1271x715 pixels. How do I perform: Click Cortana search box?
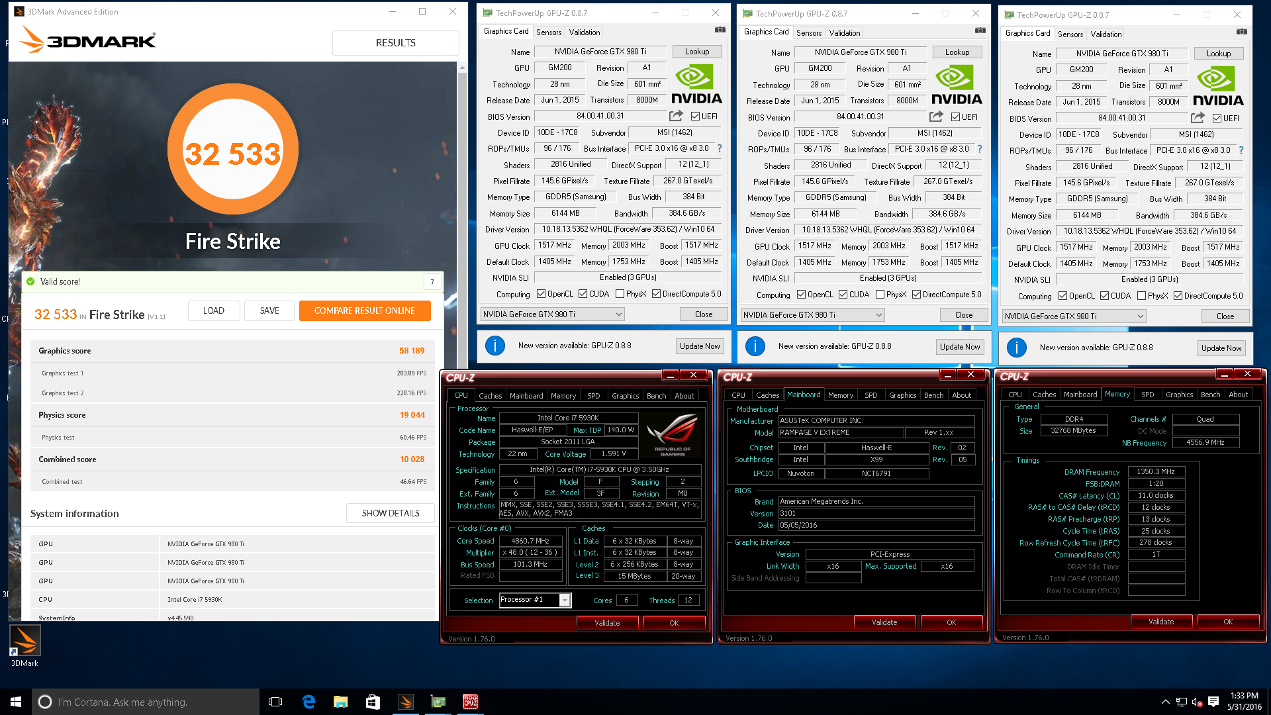pos(146,702)
